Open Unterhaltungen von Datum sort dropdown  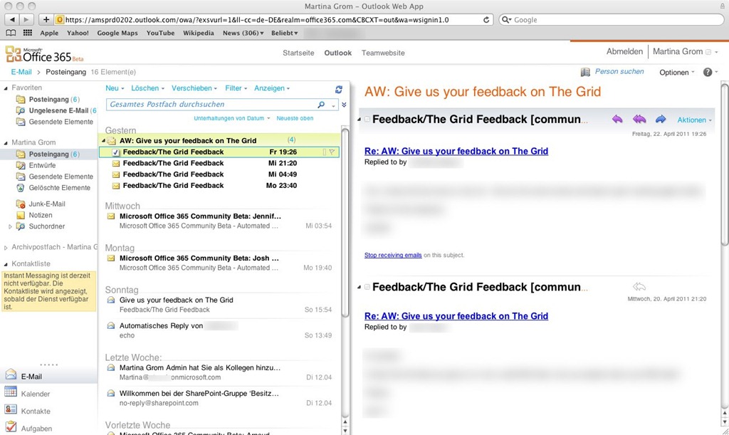232,118
